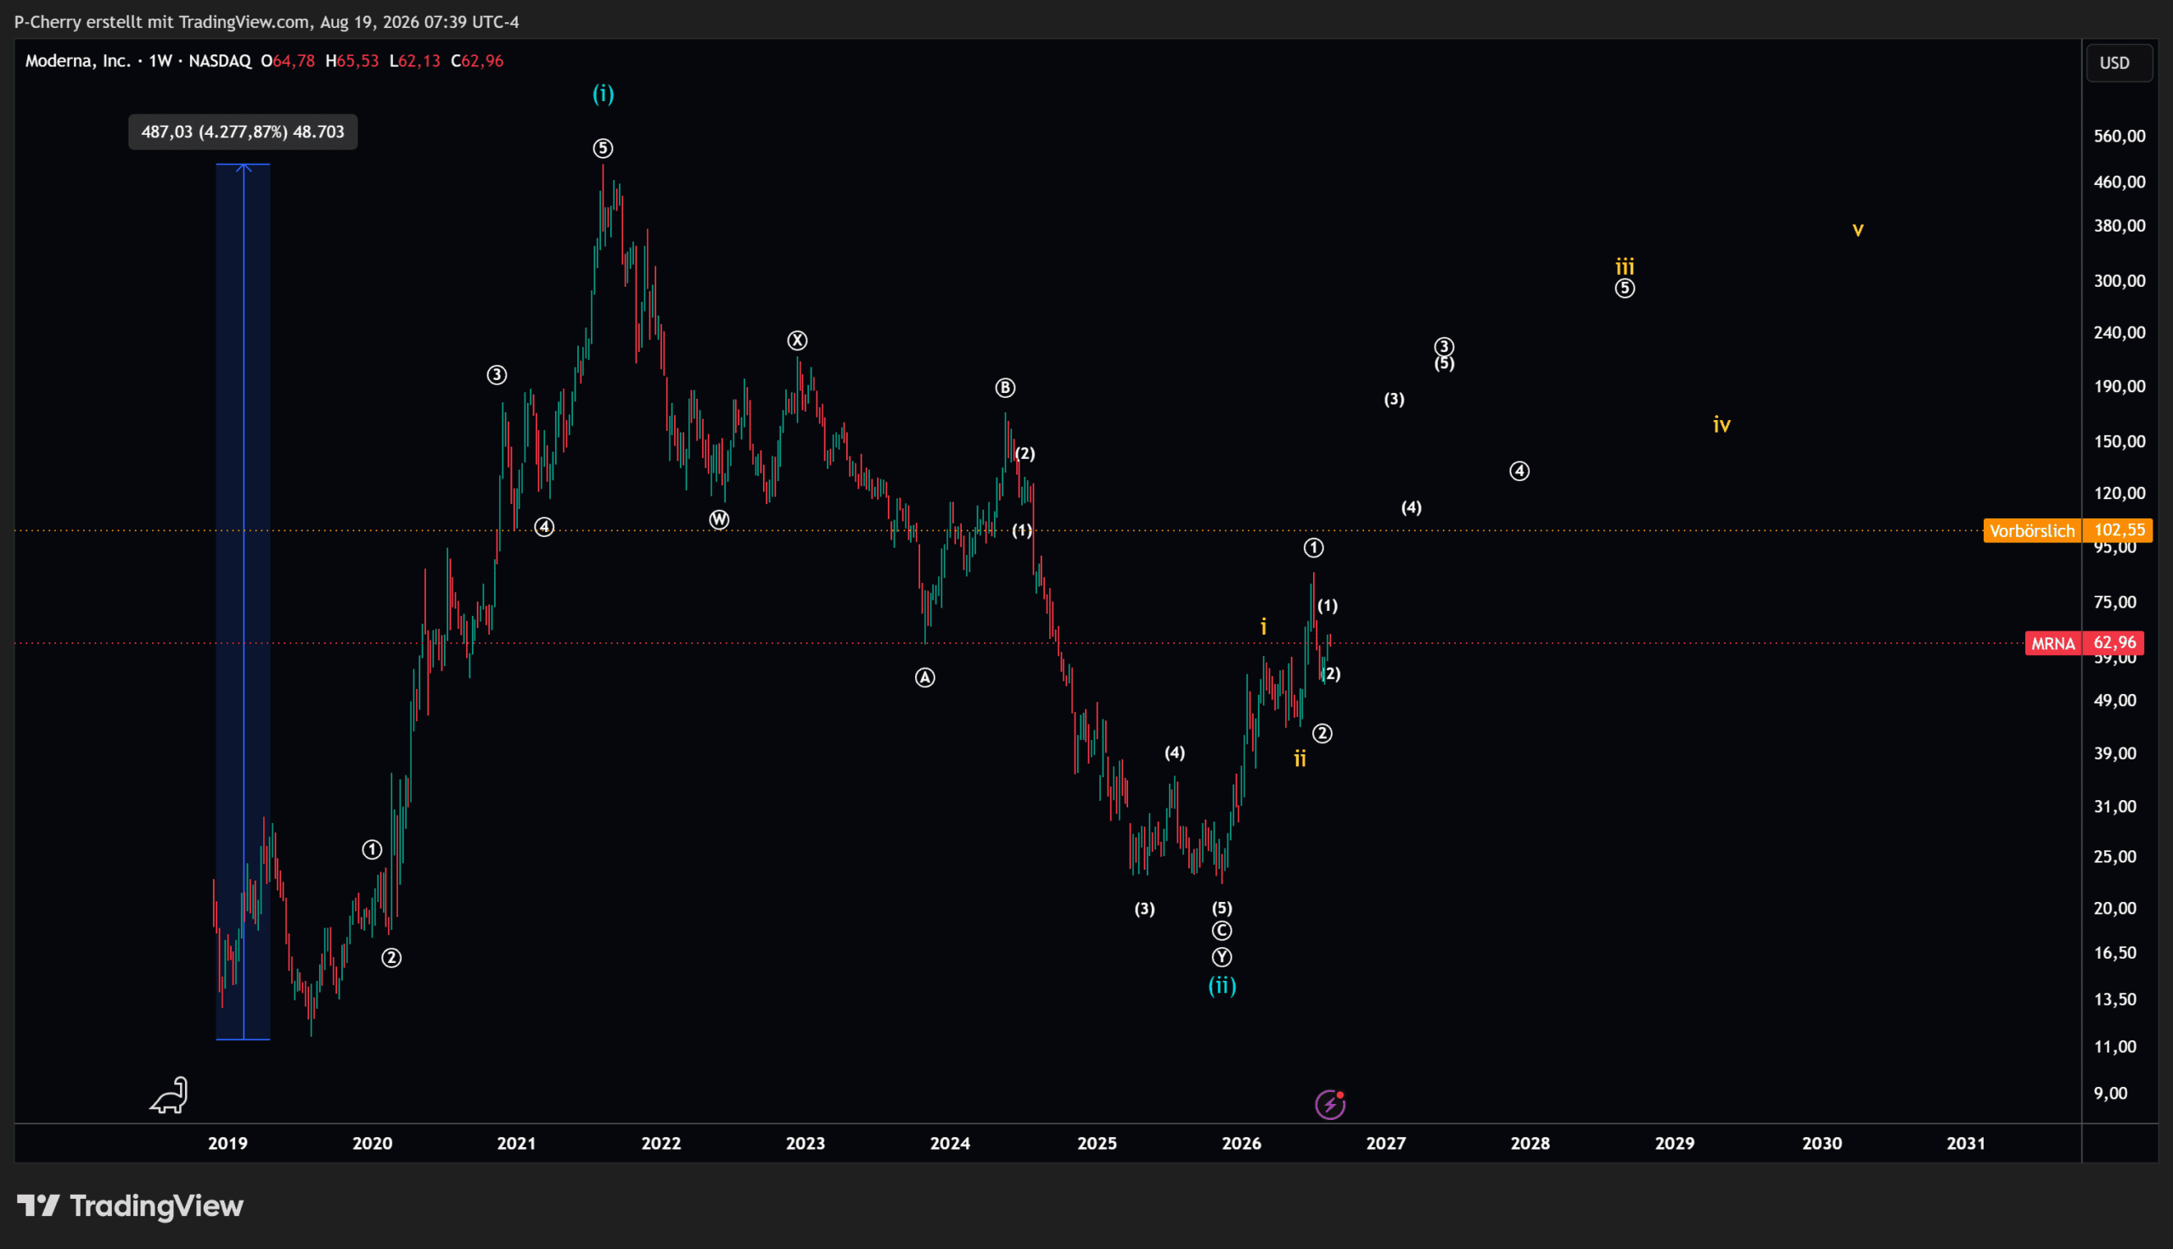Click the 2019 label on time axis
Viewport: 2173px width, 1249px height.
[x=228, y=1144]
